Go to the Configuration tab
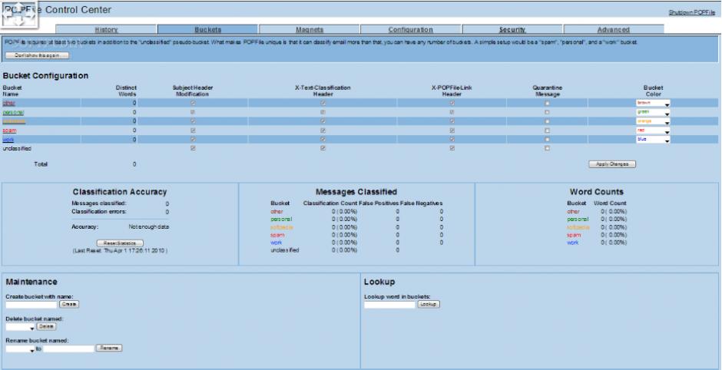The width and height of the screenshot is (722, 370). click(x=410, y=29)
